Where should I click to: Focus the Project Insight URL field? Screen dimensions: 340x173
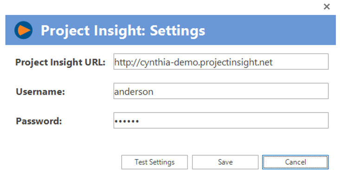pyautogui.click(x=221, y=62)
